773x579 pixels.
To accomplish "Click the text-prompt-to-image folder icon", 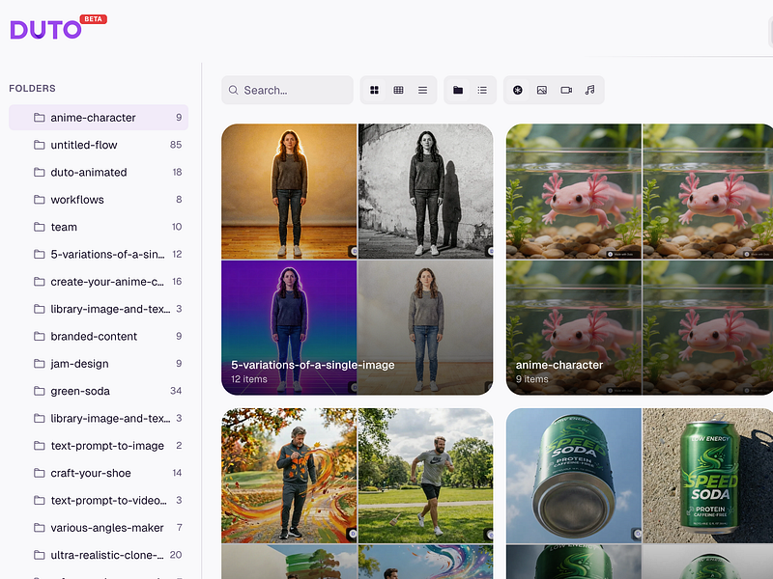I will click(39, 446).
